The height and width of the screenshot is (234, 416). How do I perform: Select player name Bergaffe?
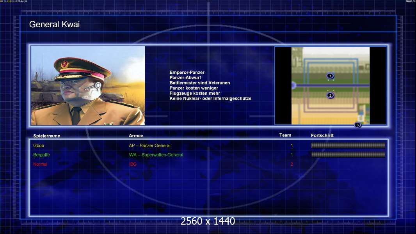(41, 155)
